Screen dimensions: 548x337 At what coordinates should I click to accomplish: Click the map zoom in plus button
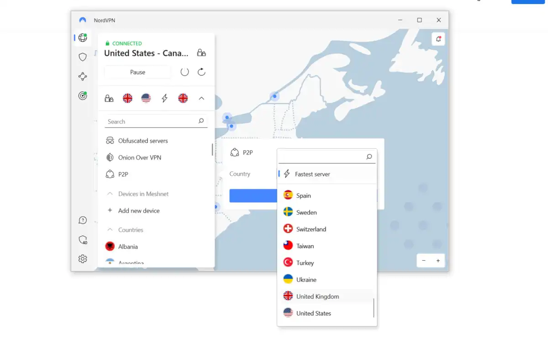(x=438, y=261)
